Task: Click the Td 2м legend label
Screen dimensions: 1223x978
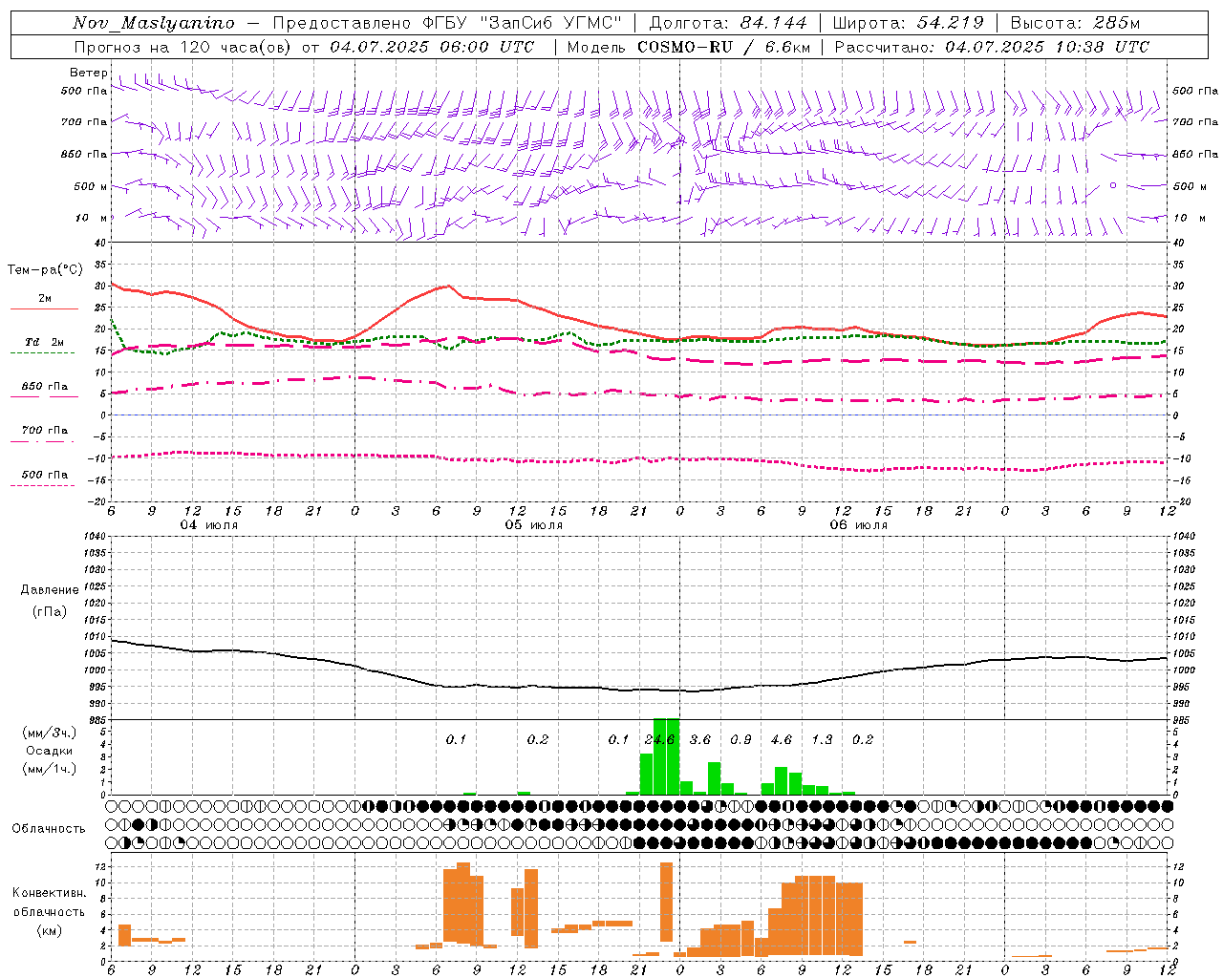Action: [x=45, y=342]
